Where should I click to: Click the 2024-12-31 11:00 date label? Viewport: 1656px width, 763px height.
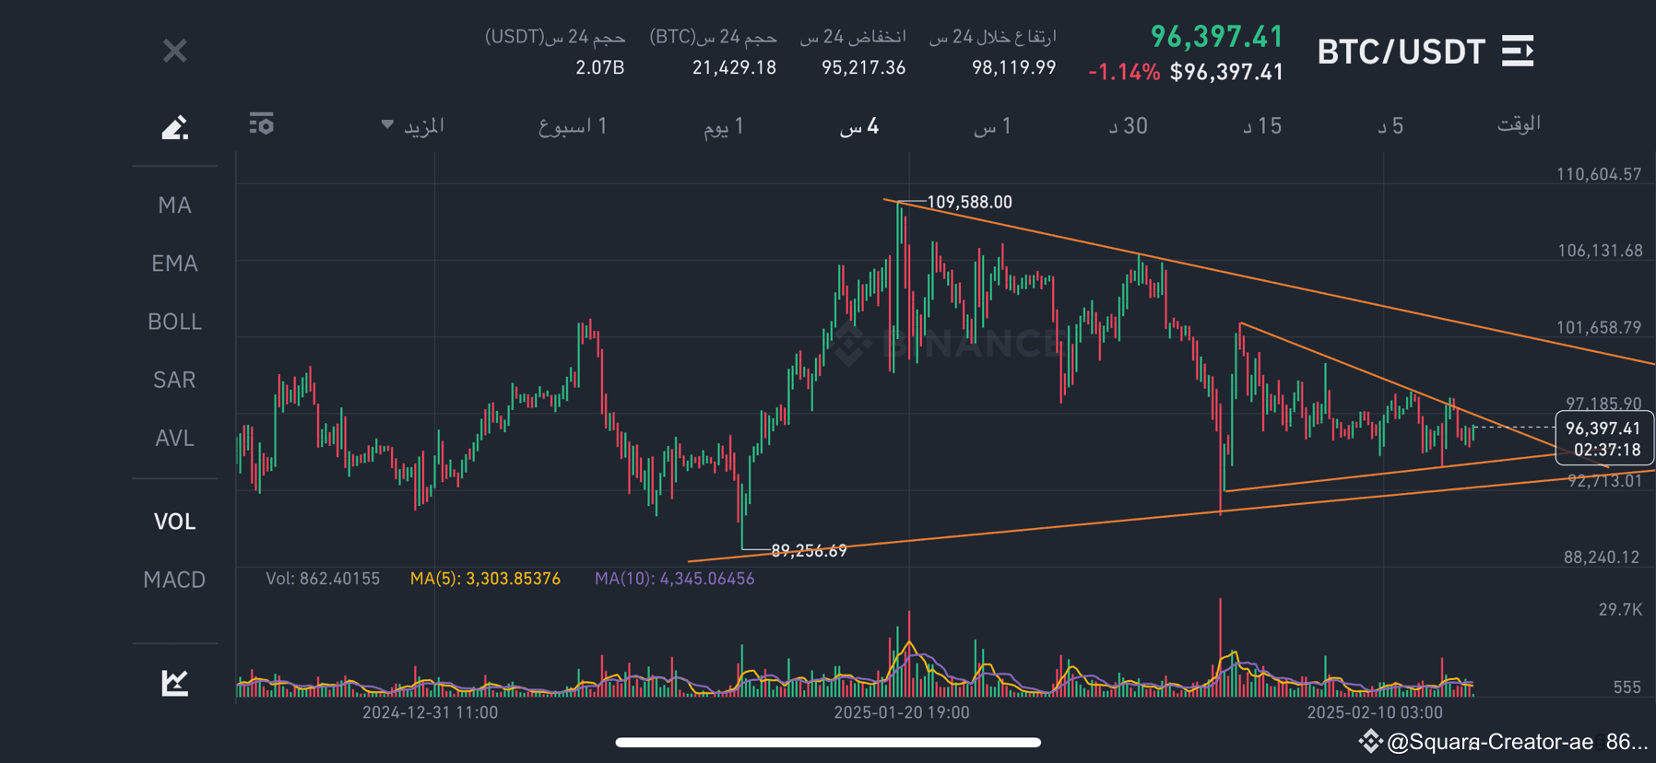[x=430, y=712]
